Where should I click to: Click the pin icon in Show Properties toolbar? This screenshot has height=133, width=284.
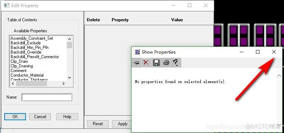pos(136,63)
